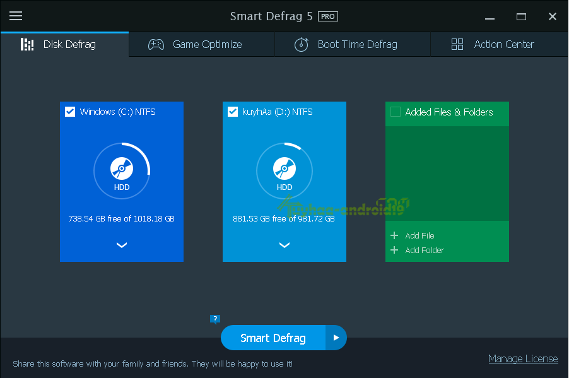This screenshot has height=378, width=569.
Task: Click the empty Added Files & Folders list area
Action: (447, 174)
